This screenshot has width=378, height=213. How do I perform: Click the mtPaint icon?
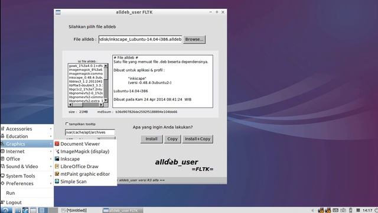(x=57, y=174)
